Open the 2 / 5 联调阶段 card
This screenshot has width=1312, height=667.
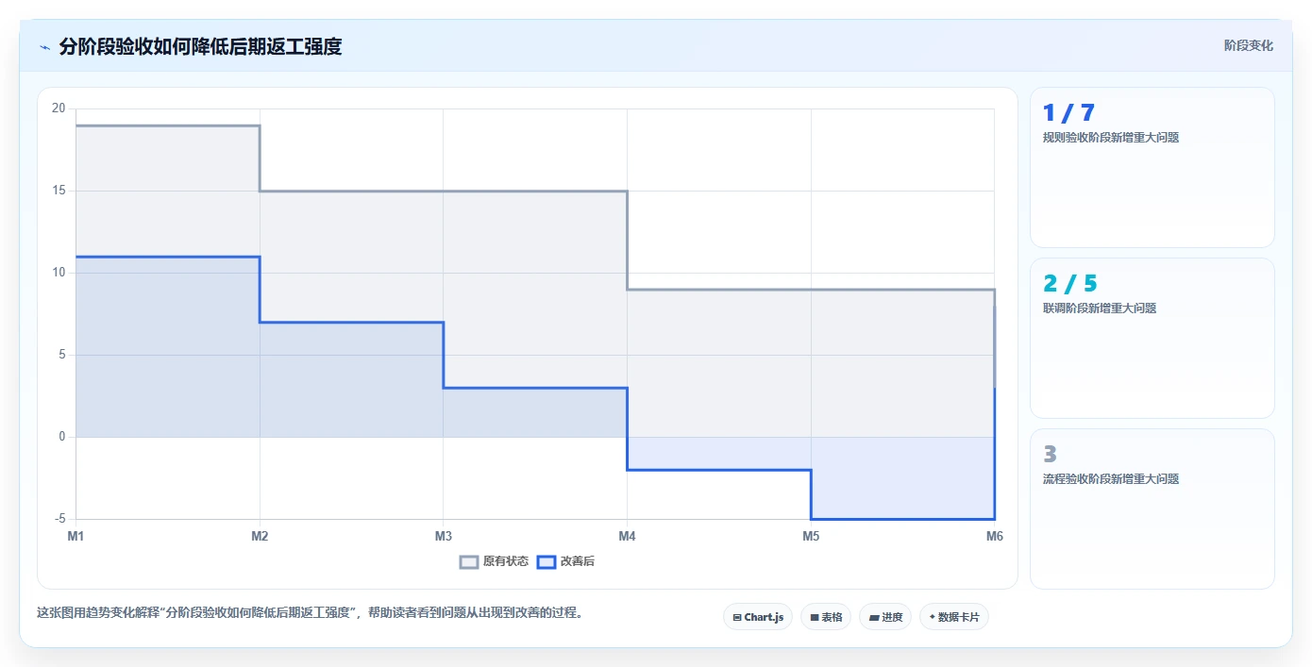coord(1152,338)
